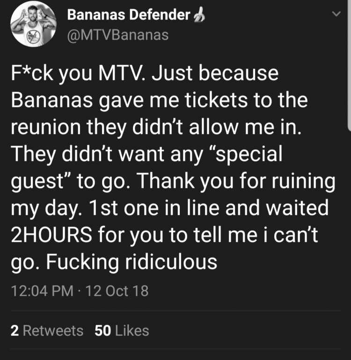Click the word reunion in the tweet
This screenshot has width=351, height=360.
point(46,127)
